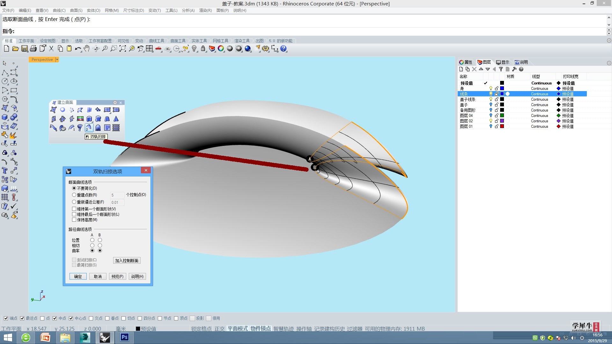Switch to the 曲面工具 toolbar tab
This screenshot has width=612, height=344.
click(178, 41)
